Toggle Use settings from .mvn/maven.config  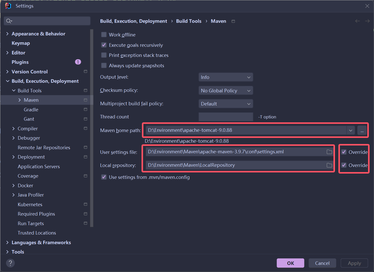coord(104,177)
